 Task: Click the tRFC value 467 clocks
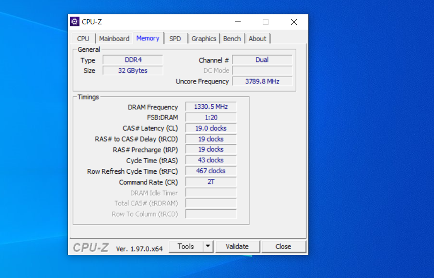pos(211,171)
